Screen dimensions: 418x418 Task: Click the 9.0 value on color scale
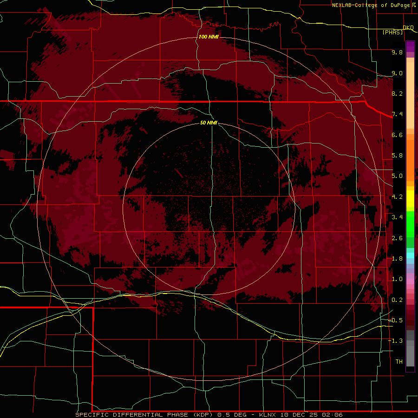397,73
